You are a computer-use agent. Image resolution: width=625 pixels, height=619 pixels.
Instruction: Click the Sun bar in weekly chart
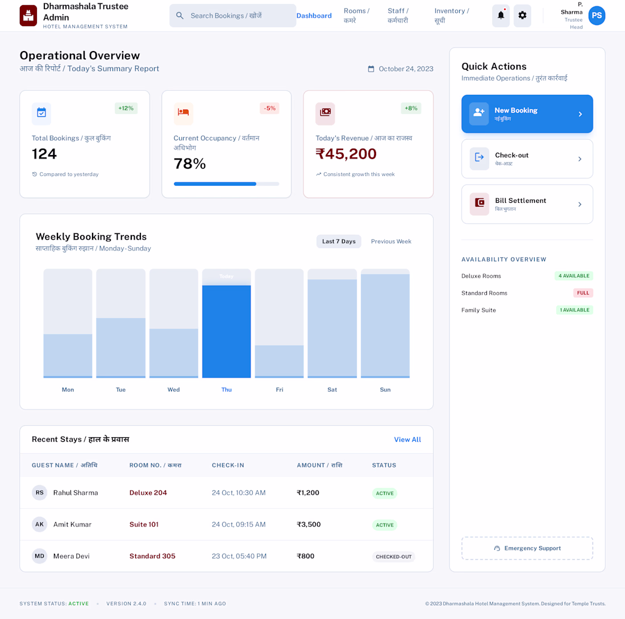[x=385, y=326]
